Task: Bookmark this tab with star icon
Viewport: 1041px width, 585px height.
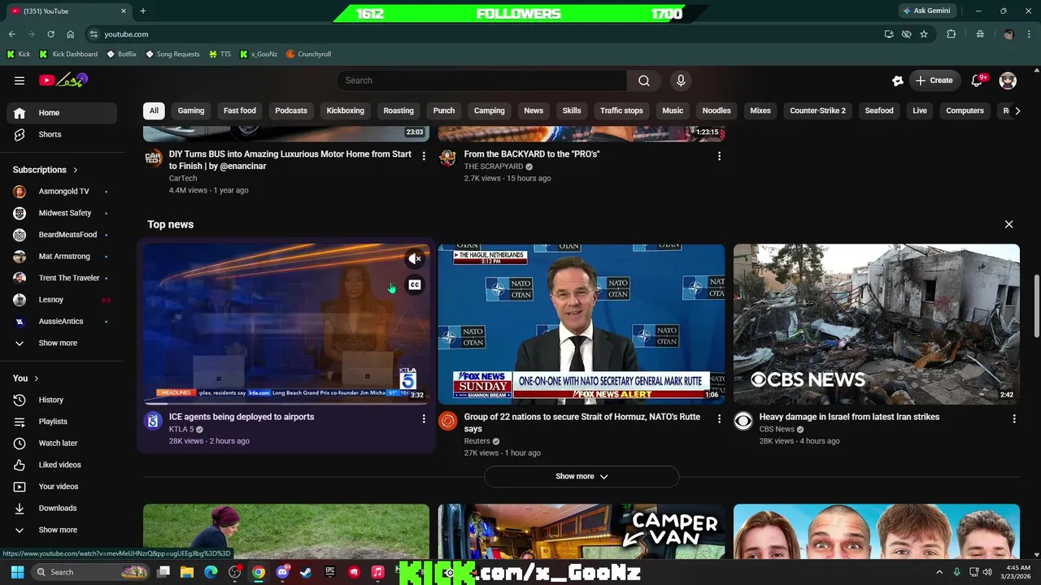Action: pyautogui.click(x=924, y=34)
